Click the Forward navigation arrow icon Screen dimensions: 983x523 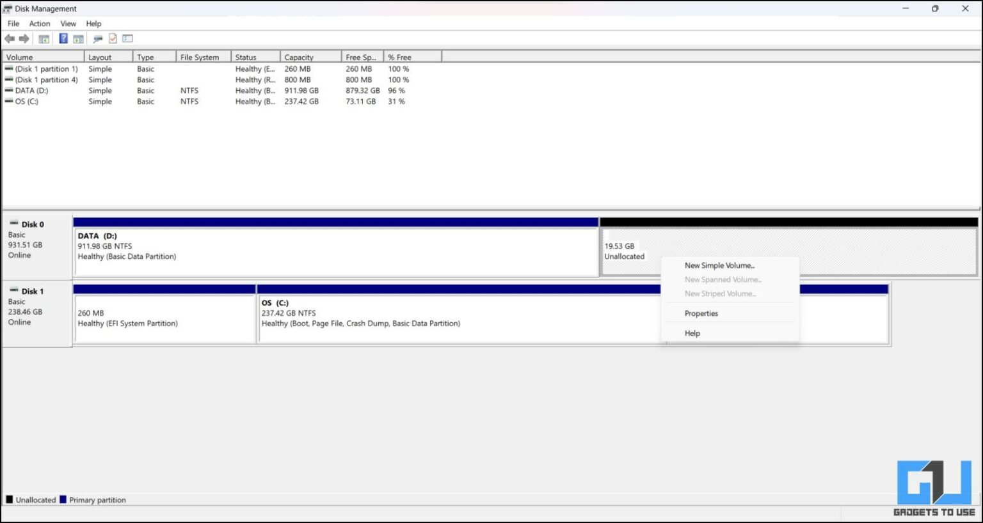click(x=24, y=38)
